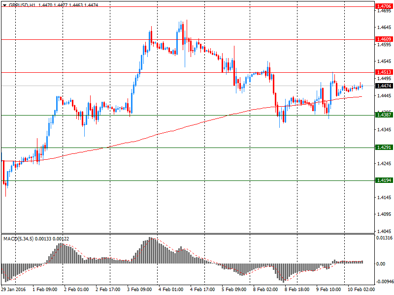Click the 2 Feb 17:00 time label
Screen dimensions: 394x295
pyautogui.click(x=108, y=290)
